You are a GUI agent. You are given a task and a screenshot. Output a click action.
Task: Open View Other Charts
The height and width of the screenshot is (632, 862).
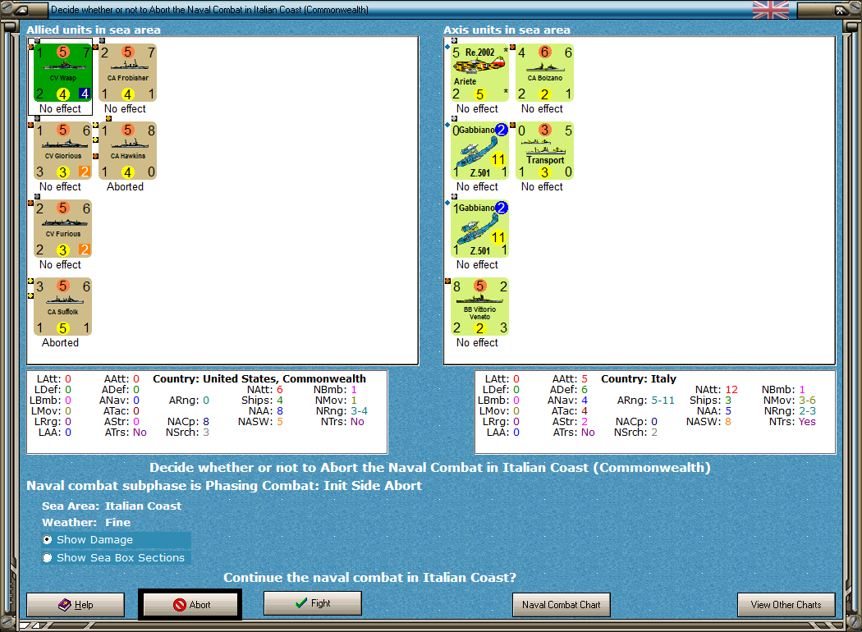786,605
